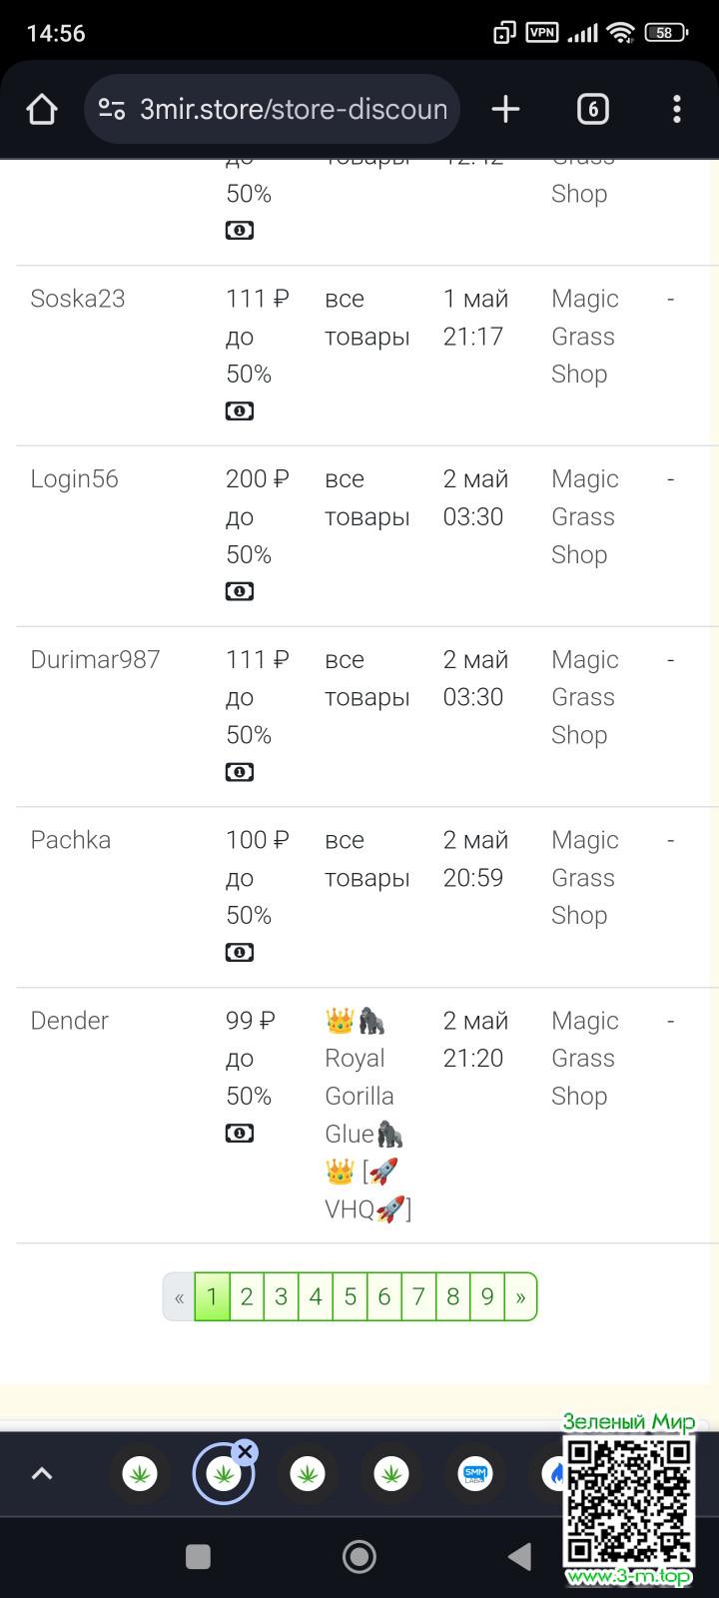Open the browser three-dot menu
The width and height of the screenshot is (719, 1598).
tap(676, 109)
